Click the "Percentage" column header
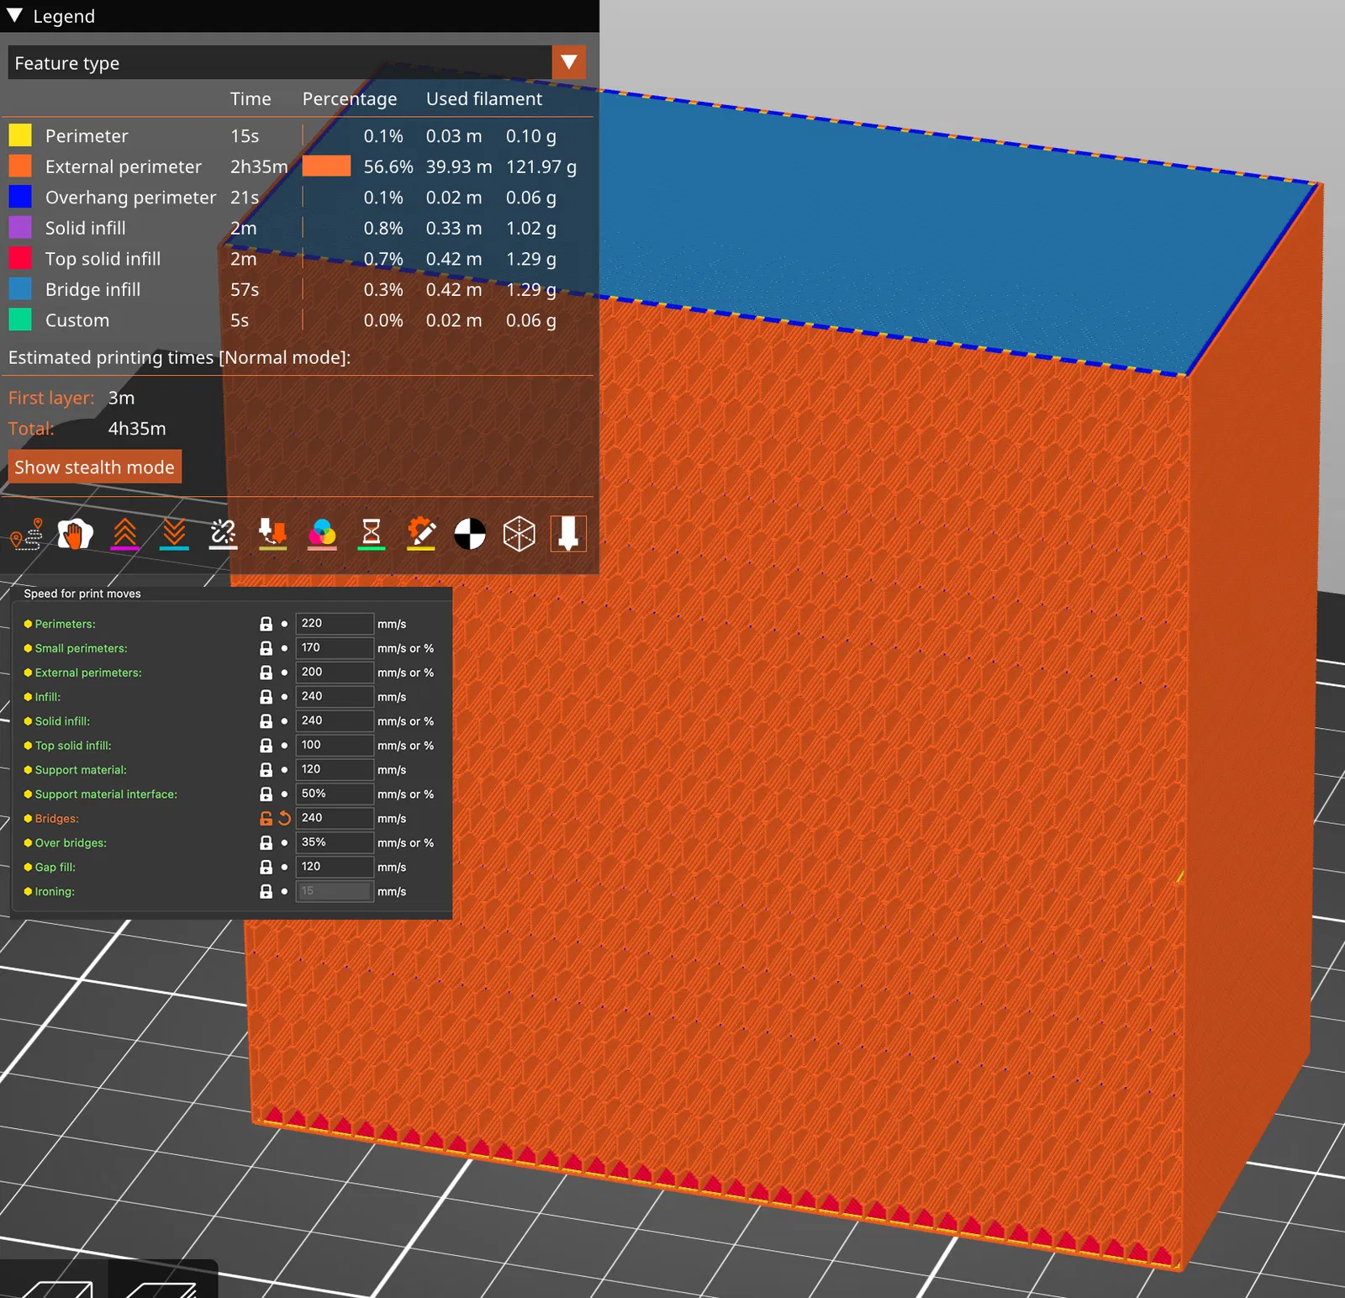1345x1298 pixels. point(350,99)
